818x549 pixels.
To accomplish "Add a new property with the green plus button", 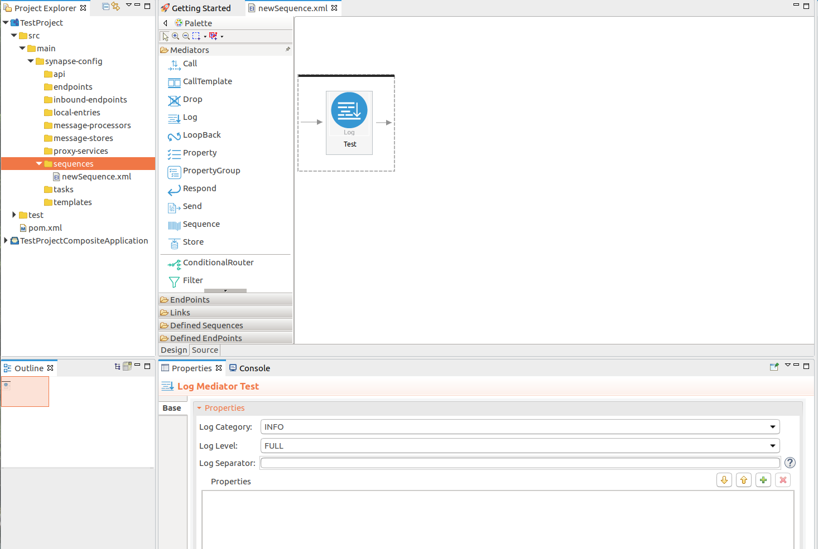I will pos(763,480).
